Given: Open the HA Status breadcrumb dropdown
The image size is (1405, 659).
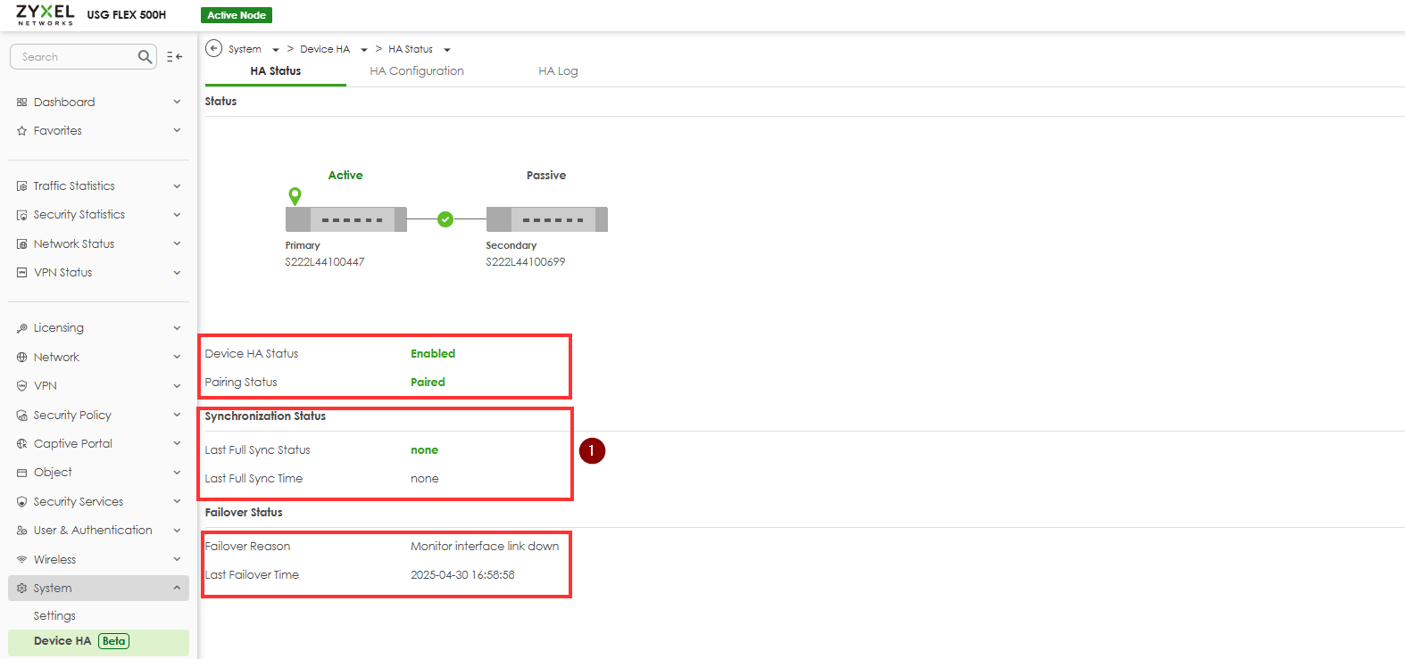Looking at the screenshot, I should 447,50.
